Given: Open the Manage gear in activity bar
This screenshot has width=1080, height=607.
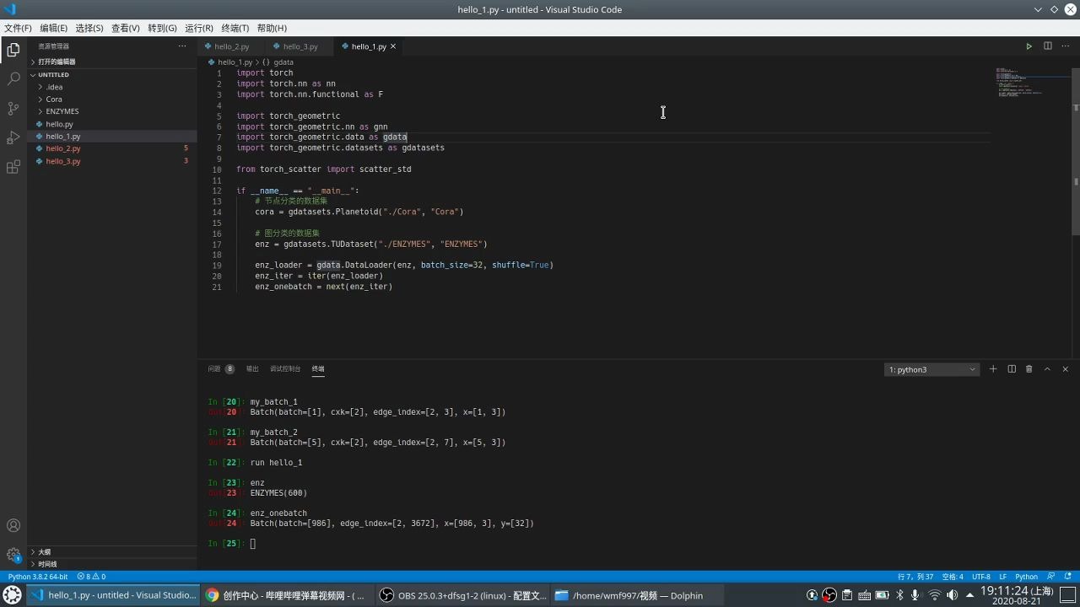Looking at the screenshot, I should click(x=13, y=555).
